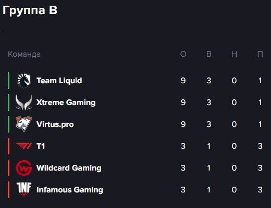The image size is (271, 208).
Task: Click Infamous Gaming's losses value 3
Action: point(260,190)
